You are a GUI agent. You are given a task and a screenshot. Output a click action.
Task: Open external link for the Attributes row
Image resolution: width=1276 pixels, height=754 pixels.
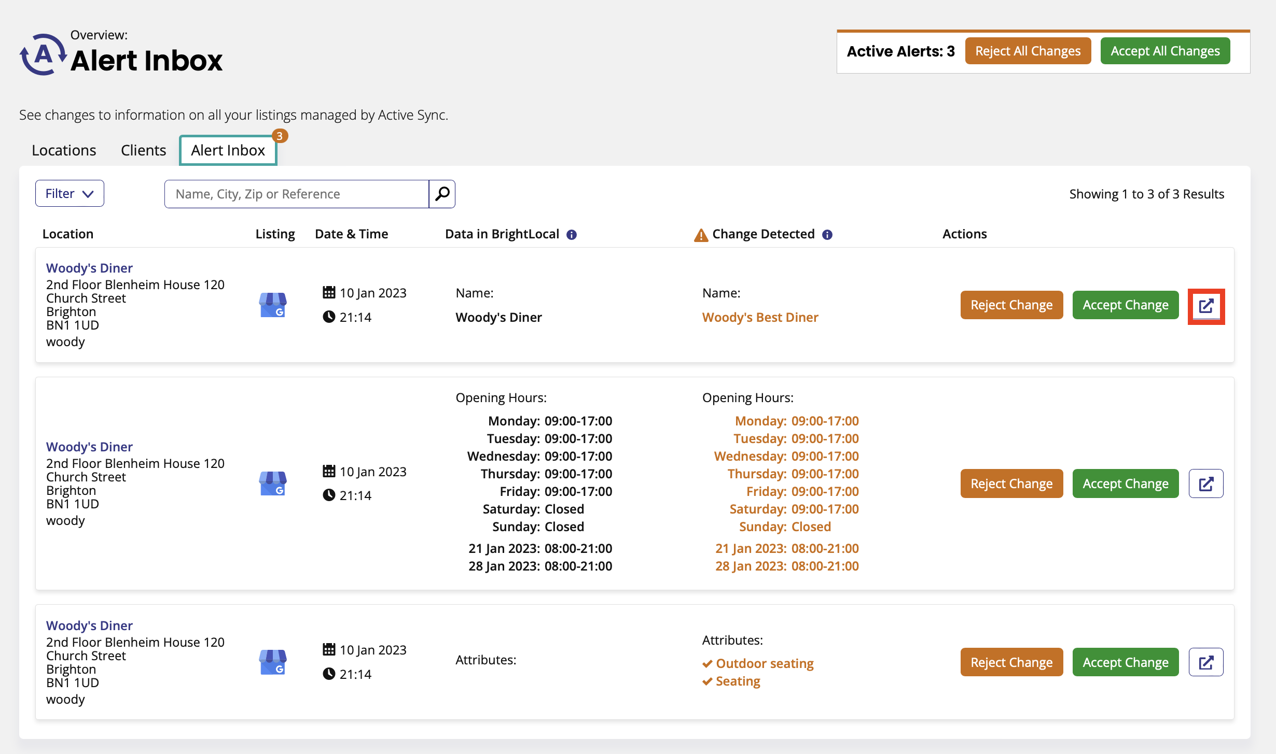(1206, 662)
